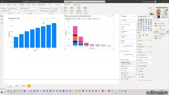Expand the Dim_Geography table
Image resolution: width=169 pixels, height=95 pixels.
(154, 23)
